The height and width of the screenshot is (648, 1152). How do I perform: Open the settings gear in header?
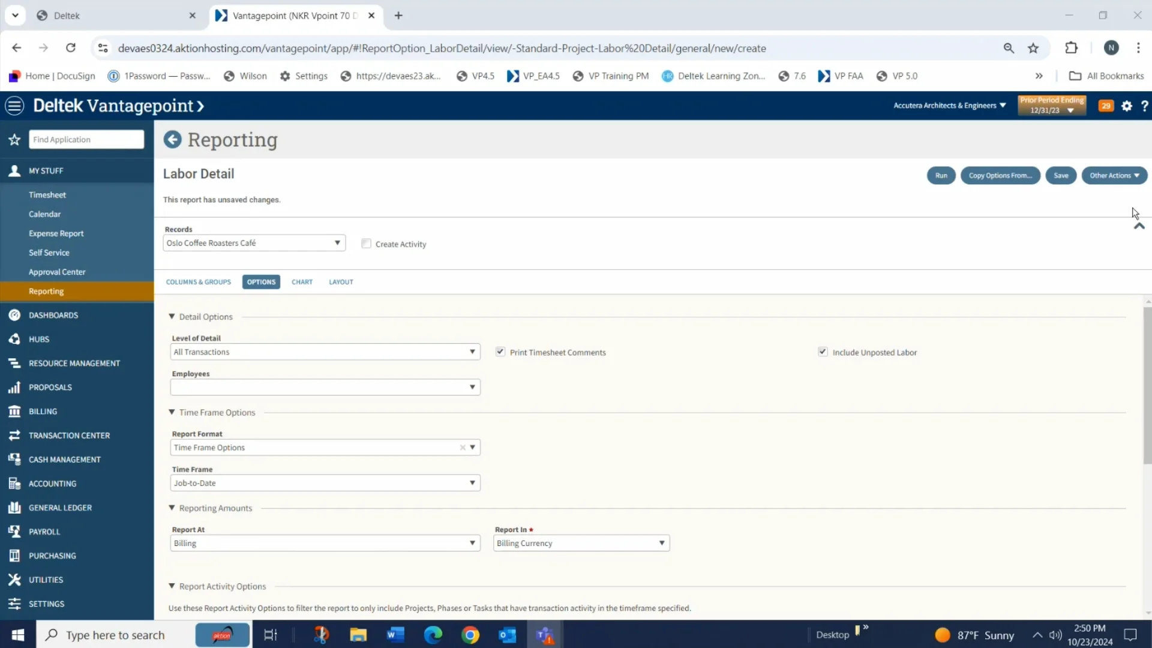pos(1126,106)
